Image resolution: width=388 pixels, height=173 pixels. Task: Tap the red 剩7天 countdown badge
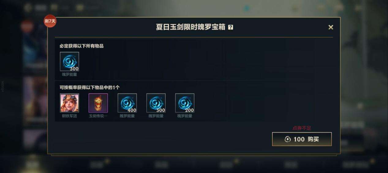pyautogui.click(x=50, y=21)
